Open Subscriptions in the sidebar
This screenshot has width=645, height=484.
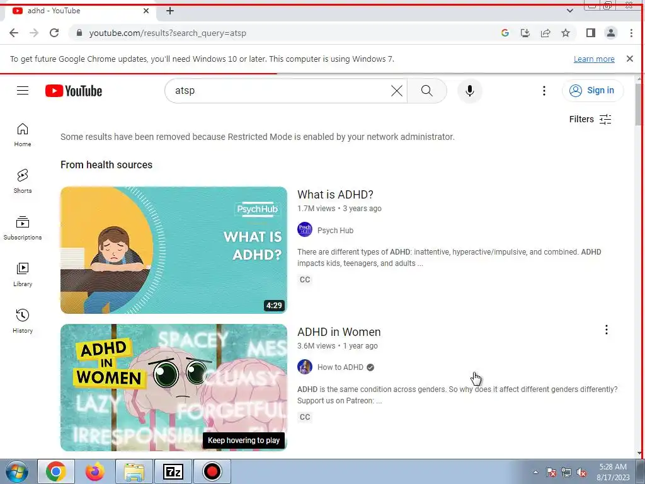tap(23, 228)
